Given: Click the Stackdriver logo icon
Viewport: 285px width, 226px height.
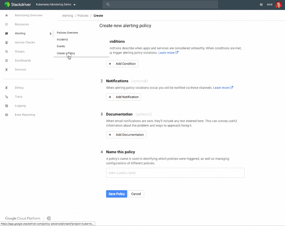Looking at the screenshot, I should 7,4.
